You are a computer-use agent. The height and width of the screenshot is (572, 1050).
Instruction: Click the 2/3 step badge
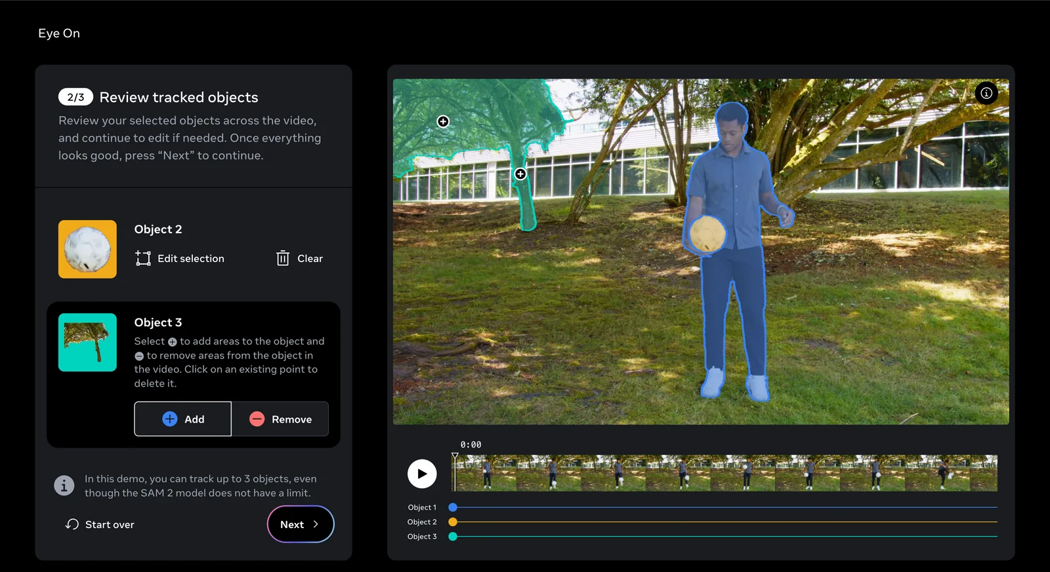click(x=75, y=97)
